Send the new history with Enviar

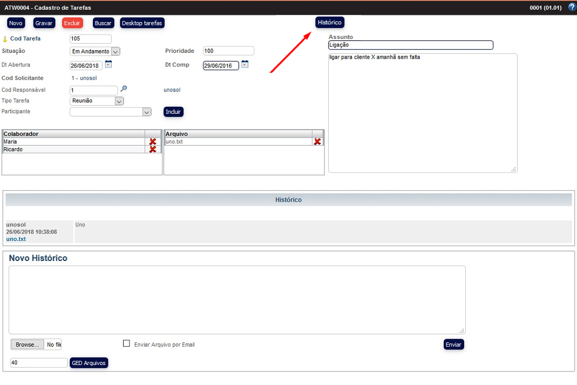[453, 345]
